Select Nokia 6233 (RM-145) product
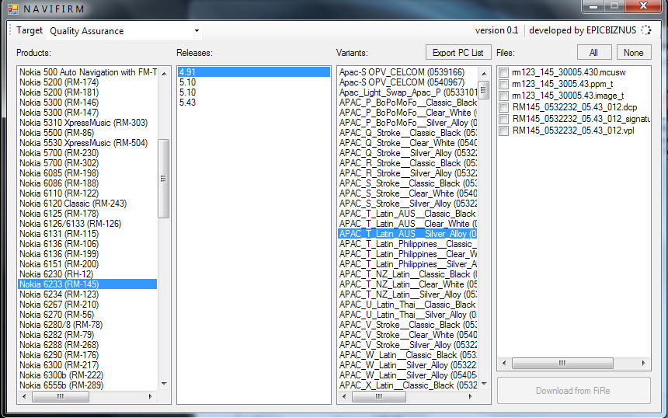The image size is (668, 418). 87,284
